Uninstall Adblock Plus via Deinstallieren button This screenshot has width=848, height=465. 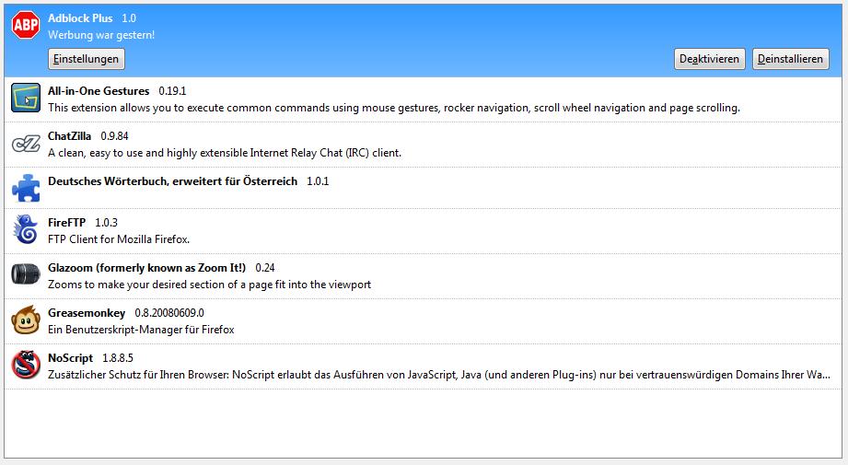790,59
